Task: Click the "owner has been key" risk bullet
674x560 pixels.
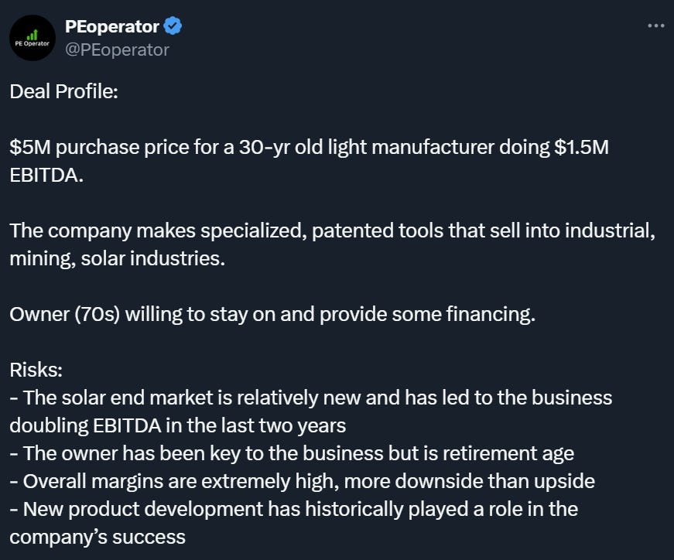Action: (292, 453)
